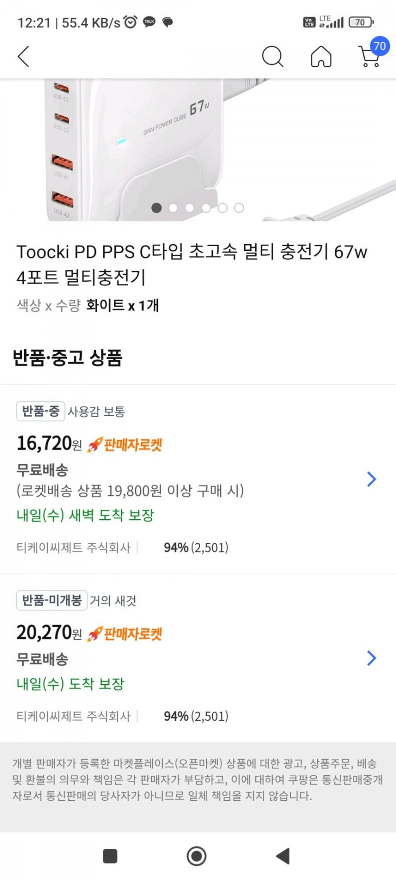Expand the 20,270원 unopened offer chevron
The width and height of the screenshot is (396, 880).
coord(371,658)
